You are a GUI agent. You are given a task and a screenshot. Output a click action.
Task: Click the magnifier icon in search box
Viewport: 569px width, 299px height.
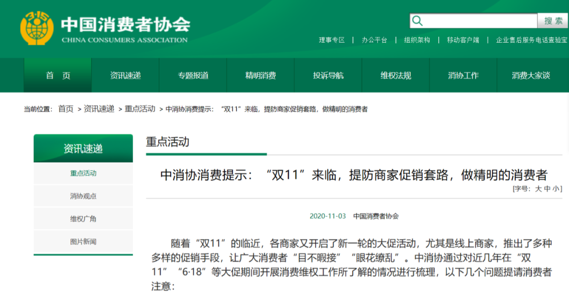(x=418, y=21)
